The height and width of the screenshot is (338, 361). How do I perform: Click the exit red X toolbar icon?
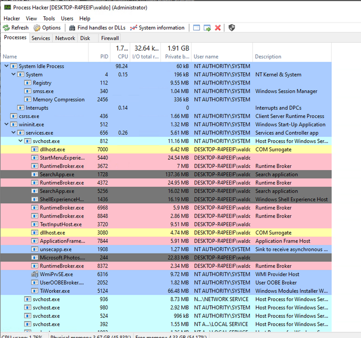pos(217,27)
